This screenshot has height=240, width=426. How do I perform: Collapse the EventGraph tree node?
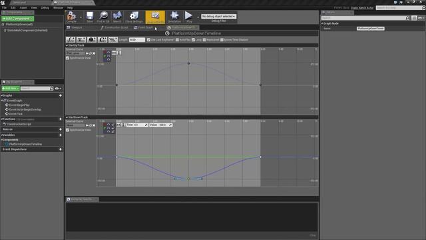tap(2, 101)
